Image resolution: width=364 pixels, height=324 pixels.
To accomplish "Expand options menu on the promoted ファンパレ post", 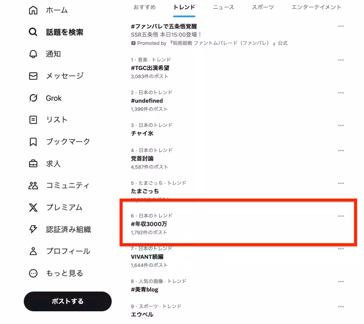I will point(341,26).
